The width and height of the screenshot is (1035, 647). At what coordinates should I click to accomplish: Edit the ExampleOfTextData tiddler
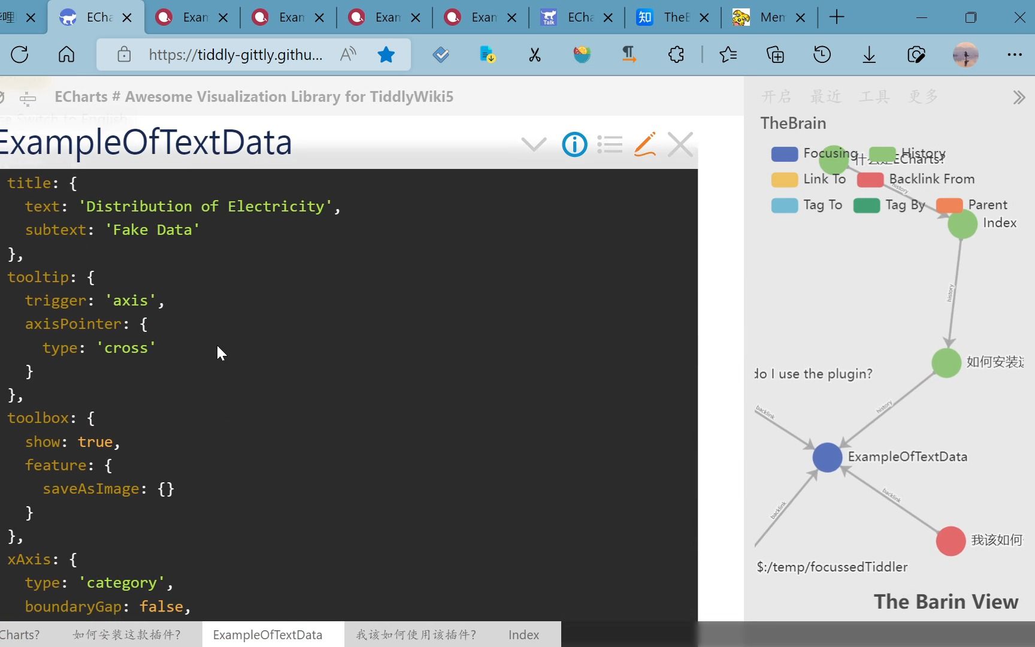(x=645, y=144)
